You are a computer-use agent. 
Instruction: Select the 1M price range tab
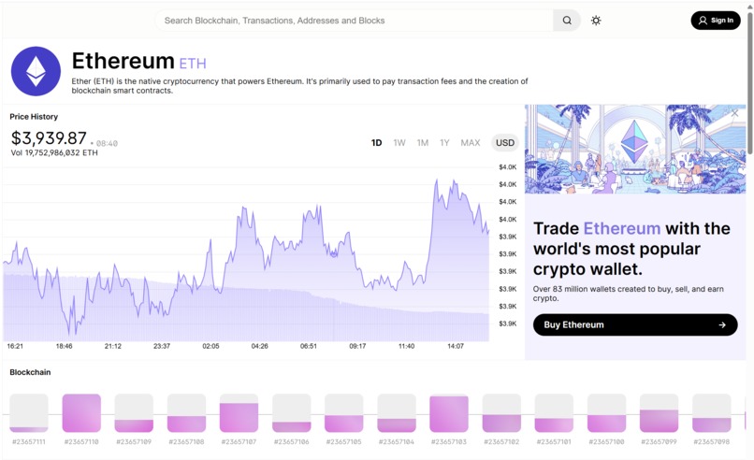coord(423,143)
